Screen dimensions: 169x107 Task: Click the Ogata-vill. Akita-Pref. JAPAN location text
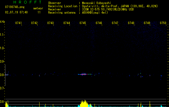pos(120,6)
